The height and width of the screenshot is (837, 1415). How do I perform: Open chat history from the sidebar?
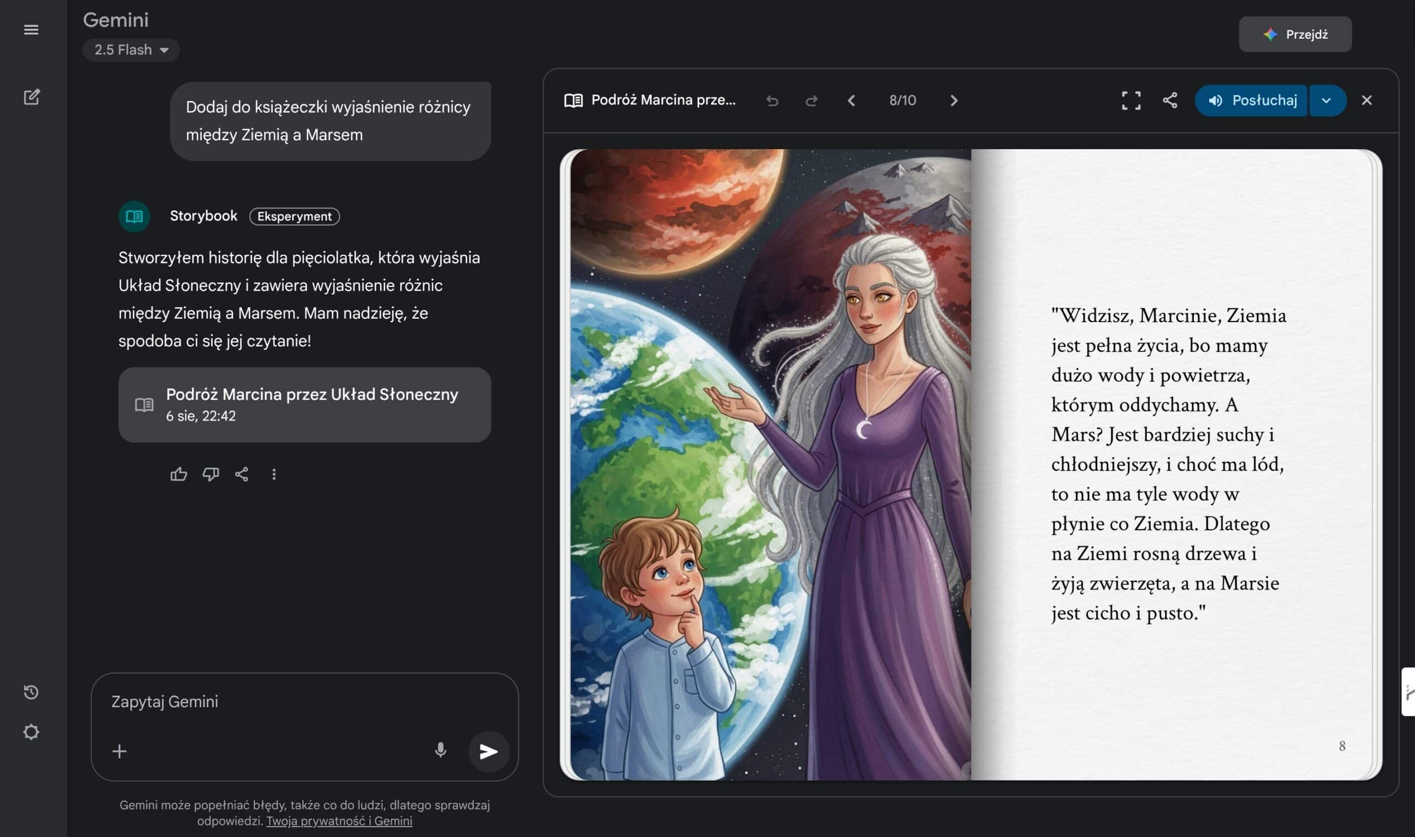[x=31, y=692]
